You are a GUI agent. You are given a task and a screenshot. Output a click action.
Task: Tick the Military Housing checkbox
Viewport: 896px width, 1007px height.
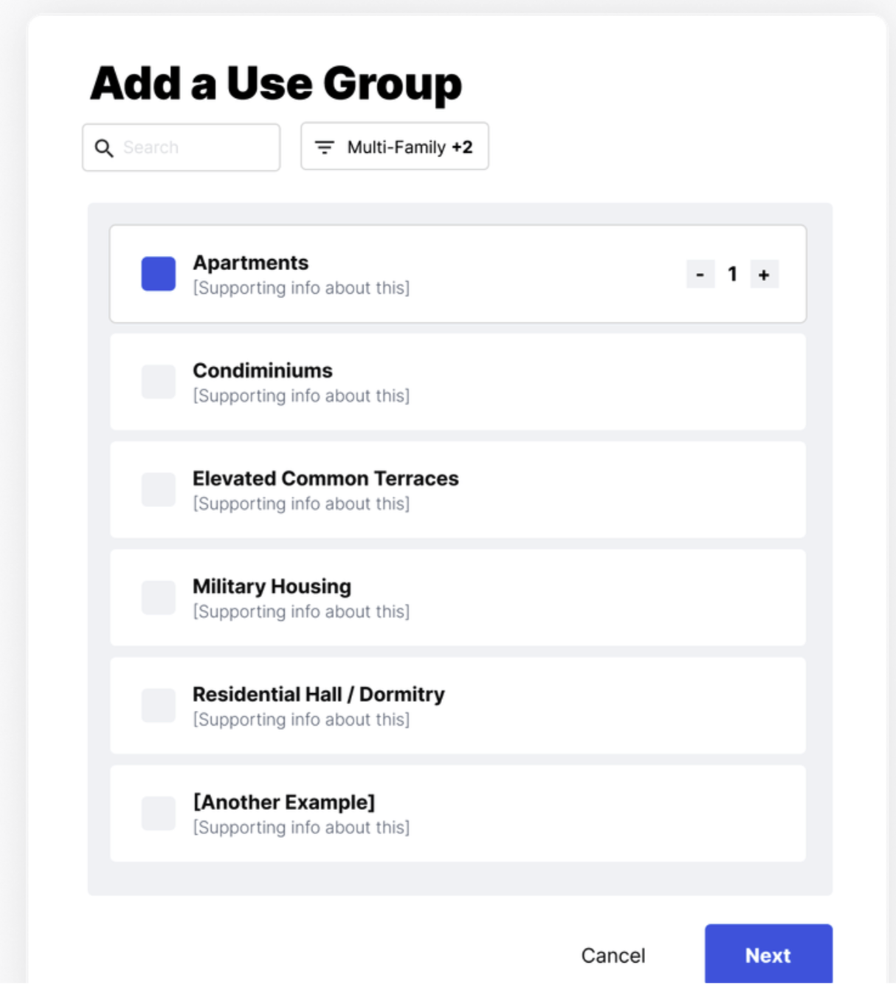(x=159, y=597)
